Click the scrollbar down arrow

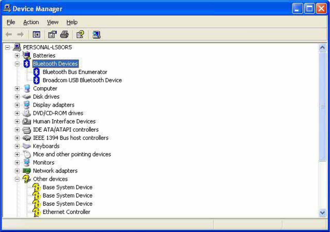(322, 213)
